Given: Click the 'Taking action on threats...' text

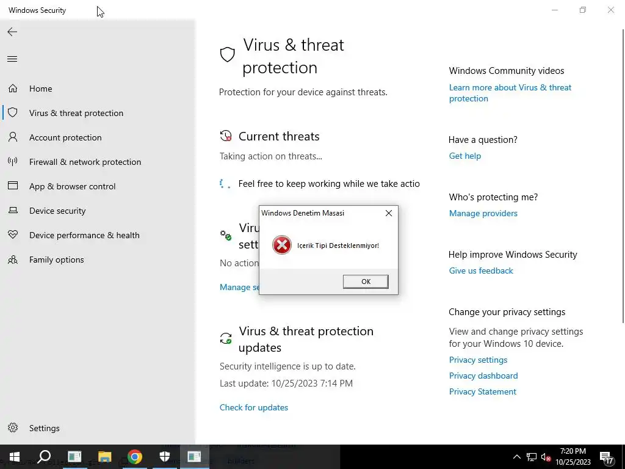Looking at the screenshot, I should pyautogui.click(x=270, y=156).
